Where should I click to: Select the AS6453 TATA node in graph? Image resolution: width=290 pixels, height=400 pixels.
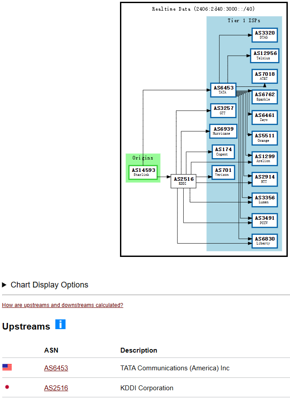pos(224,90)
